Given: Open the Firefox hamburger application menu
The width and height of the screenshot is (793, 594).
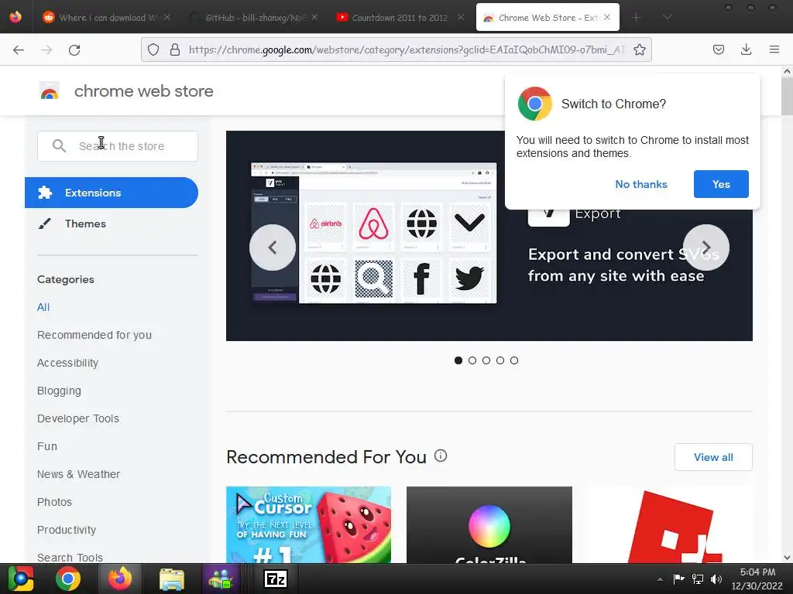Looking at the screenshot, I should pos(774,49).
